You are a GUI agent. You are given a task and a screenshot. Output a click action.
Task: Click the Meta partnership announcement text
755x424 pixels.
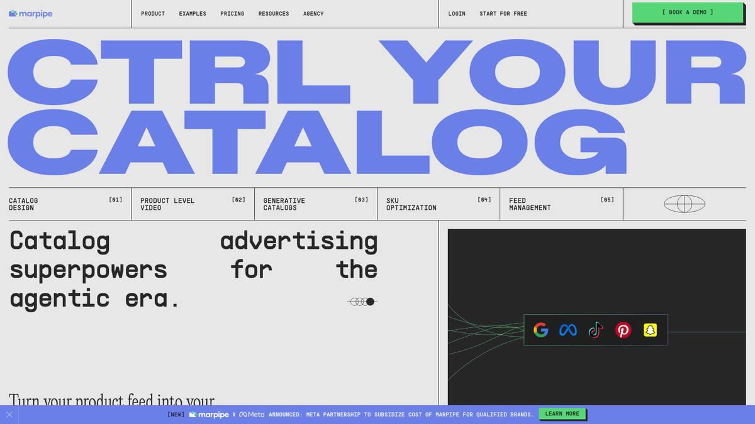click(401, 415)
